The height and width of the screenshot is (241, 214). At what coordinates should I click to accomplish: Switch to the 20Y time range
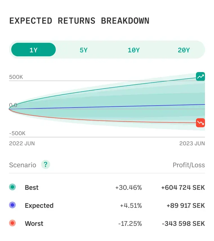click(184, 50)
